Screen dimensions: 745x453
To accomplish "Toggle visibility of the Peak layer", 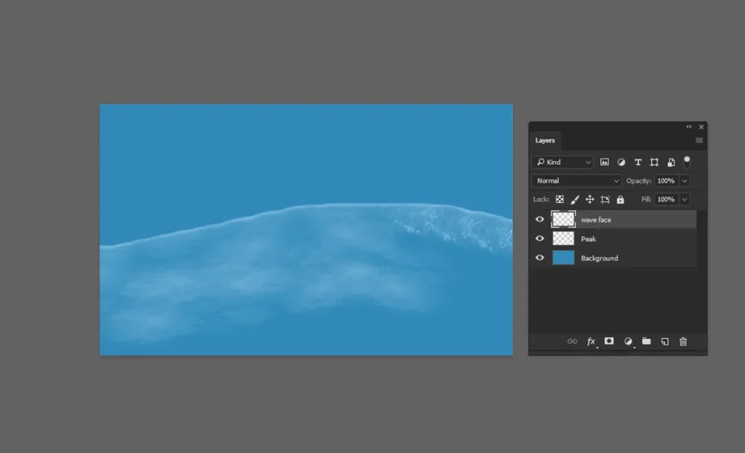I will (x=540, y=238).
